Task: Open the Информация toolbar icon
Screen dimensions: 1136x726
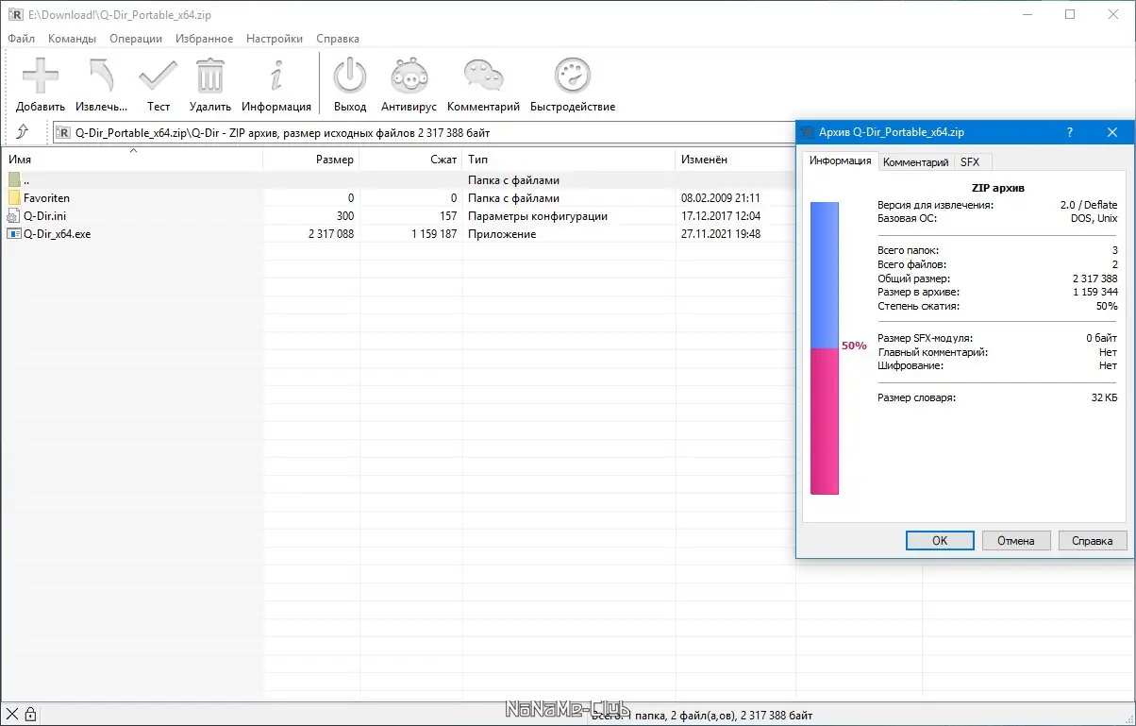Action: (x=276, y=76)
